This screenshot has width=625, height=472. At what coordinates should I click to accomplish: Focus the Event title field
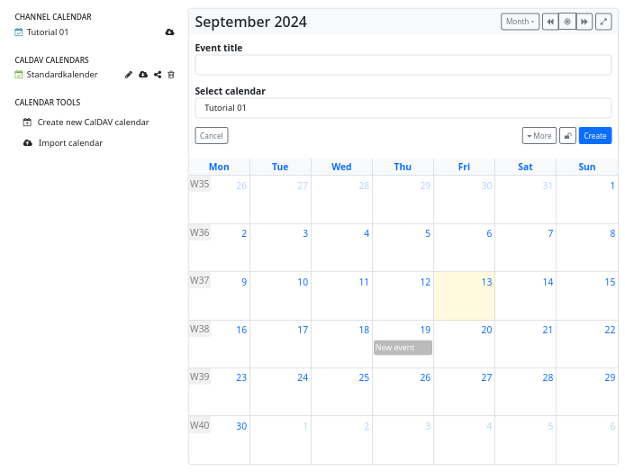[403, 65]
